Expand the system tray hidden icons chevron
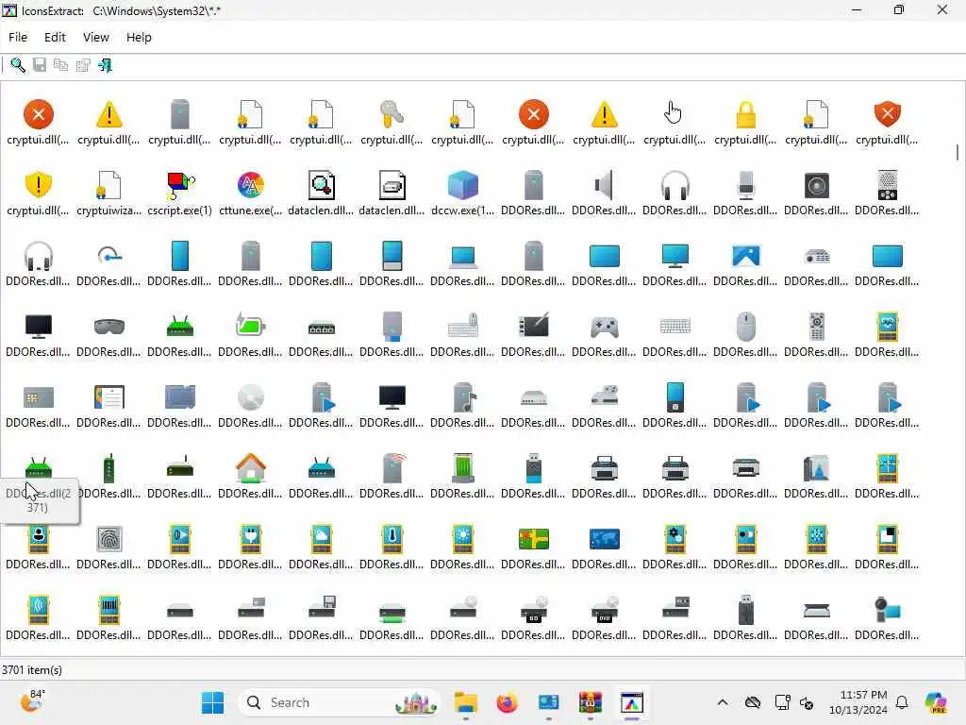The width and height of the screenshot is (966, 725). pyautogui.click(x=722, y=702)
